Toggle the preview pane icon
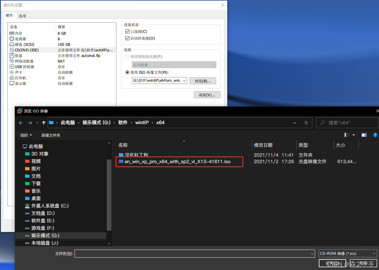Image resolution: width=379 pixels, height=270 pixels. (x=364, y=135)
